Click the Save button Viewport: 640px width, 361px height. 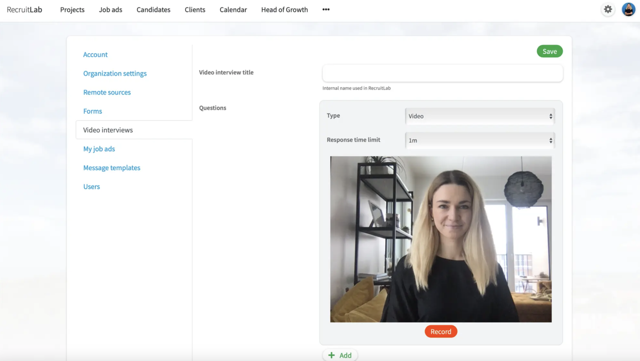[550, 51]
